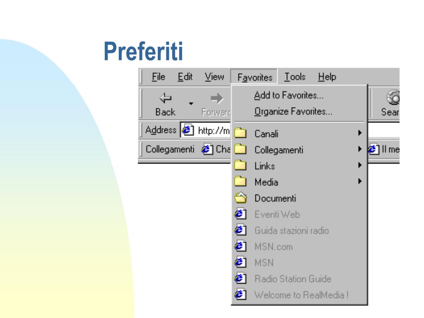Expand the Collegamenti submenu arrow

pyautogui.click(x=360, y=149)
